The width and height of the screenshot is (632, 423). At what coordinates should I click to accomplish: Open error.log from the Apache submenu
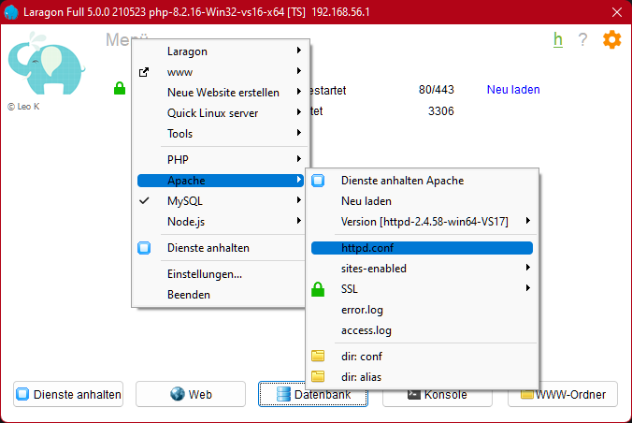[362, 310]
